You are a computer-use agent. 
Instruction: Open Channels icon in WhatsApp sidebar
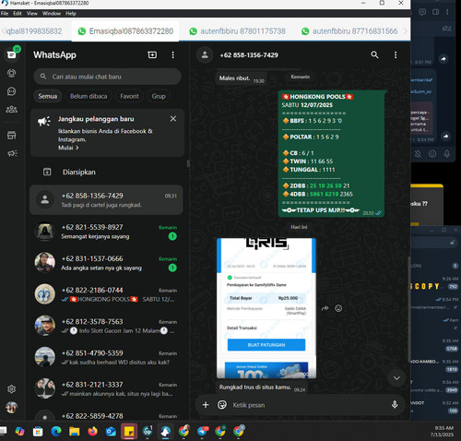pyautogui.click(x=12, y=91)
